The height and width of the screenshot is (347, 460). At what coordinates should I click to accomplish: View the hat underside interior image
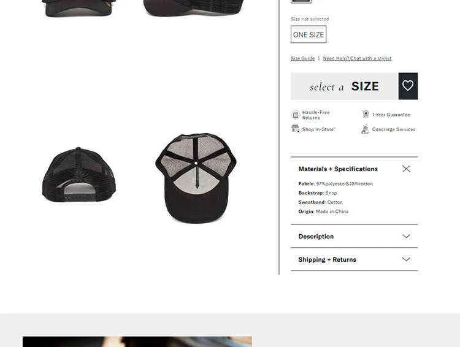tap(196, 178)
